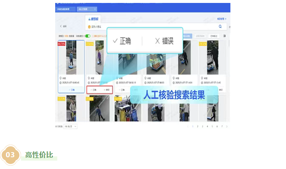The image size is (286, 169).
Task: Mark the 08:50:19 card as 正确
Action: point(122,90)
